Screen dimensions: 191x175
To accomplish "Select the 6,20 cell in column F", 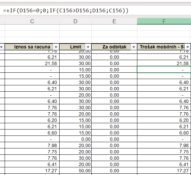I will (164, 120).
